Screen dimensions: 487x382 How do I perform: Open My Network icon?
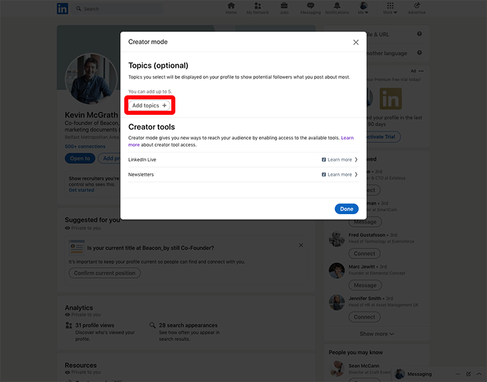(257, 5)
